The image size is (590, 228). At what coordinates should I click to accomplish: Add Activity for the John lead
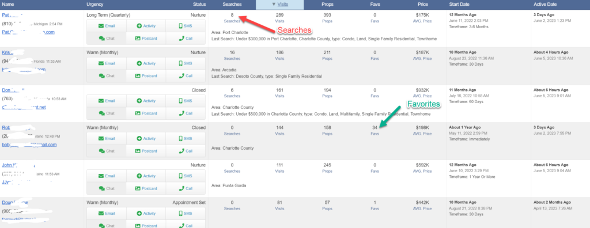146,176
